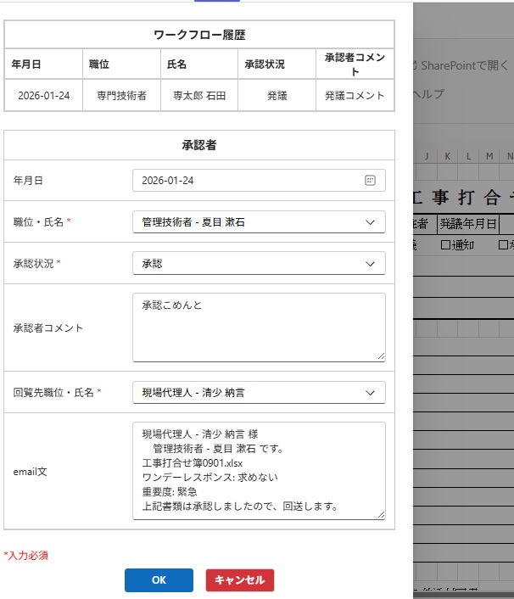The width and height of the screenshot is (514, 599).
Task: Click into the email文 text area
Action: 259,470
